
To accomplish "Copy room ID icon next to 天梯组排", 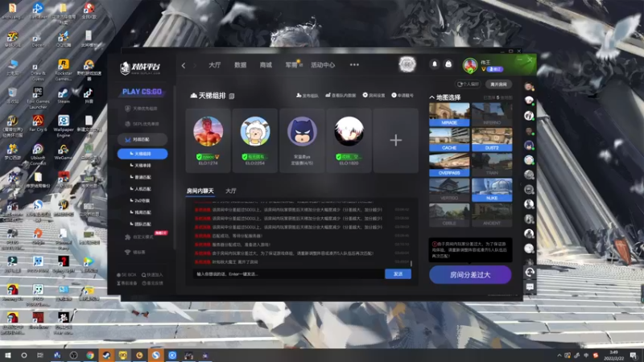I will 232,96.
